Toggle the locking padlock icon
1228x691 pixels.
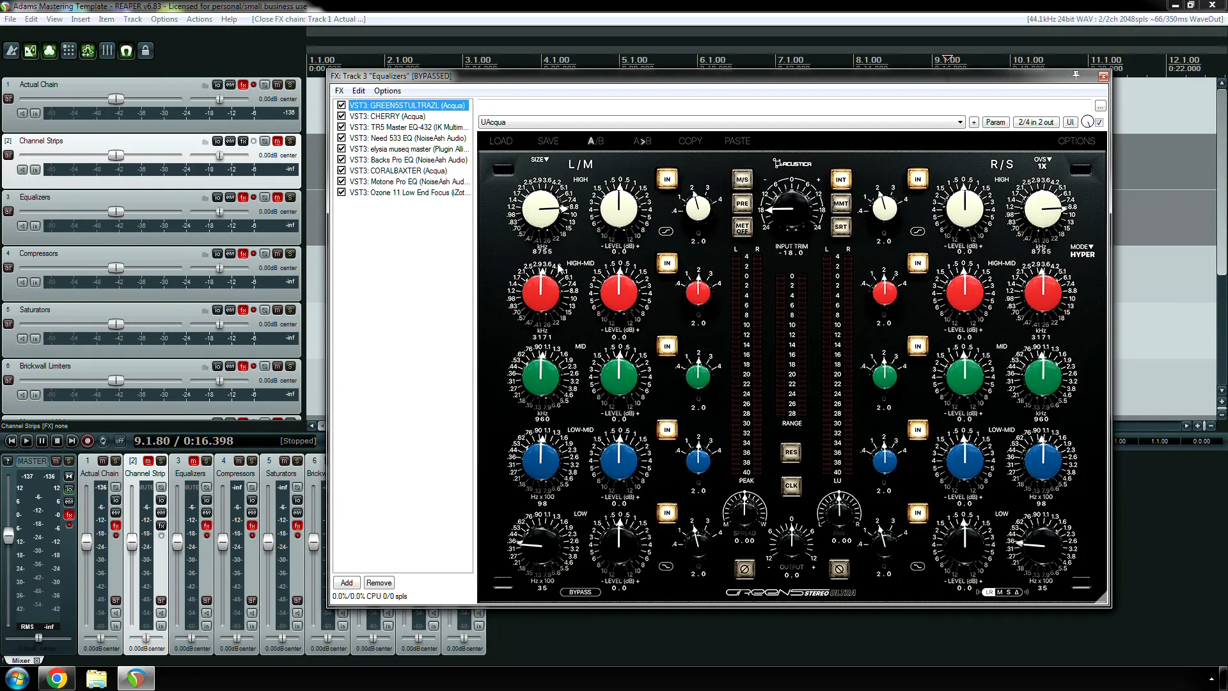click(146, 51)
